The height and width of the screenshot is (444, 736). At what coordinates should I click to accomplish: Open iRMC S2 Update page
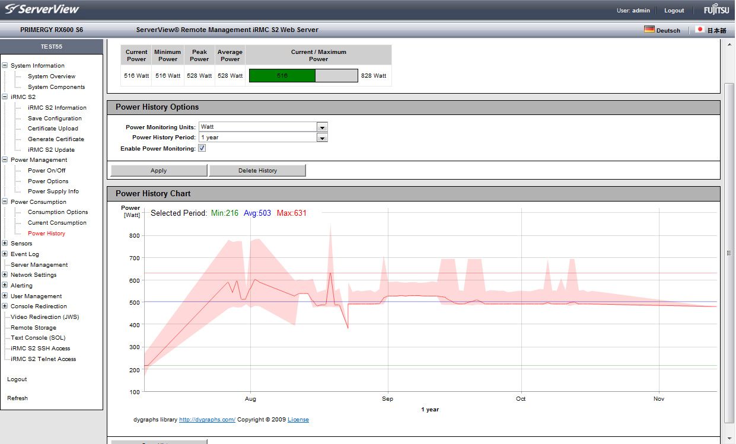tap(51, 150)
